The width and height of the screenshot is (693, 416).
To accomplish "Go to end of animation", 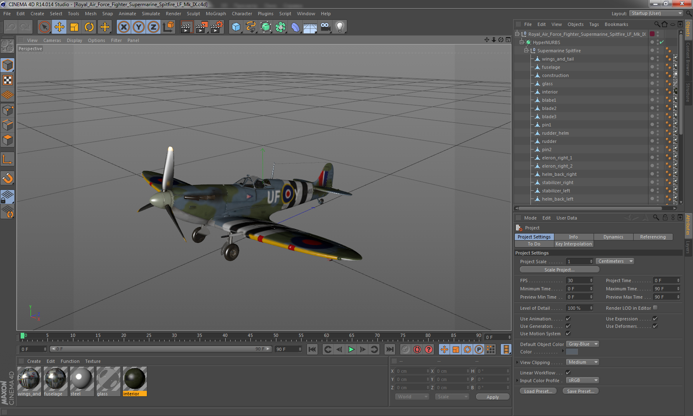I will [x=389, y=349].
